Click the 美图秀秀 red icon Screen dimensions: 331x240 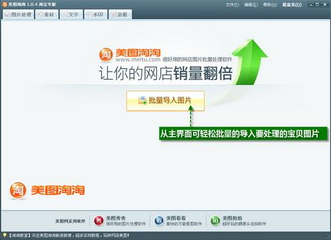coord(99,221)
